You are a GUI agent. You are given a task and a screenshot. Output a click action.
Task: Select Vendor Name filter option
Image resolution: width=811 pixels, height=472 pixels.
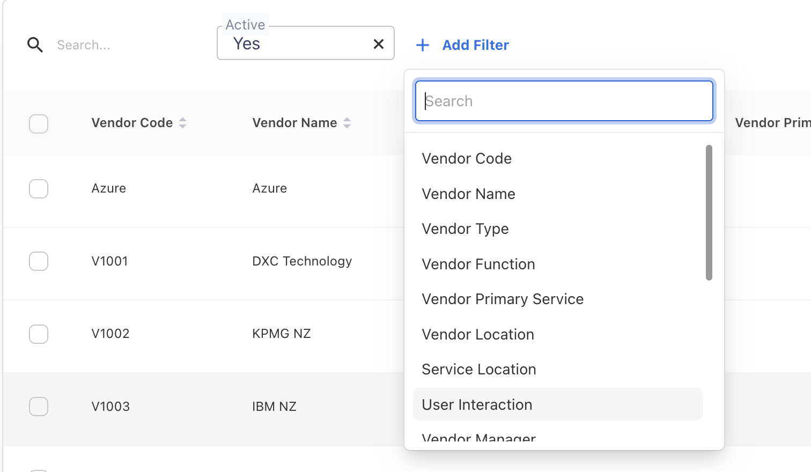point(468,194)
